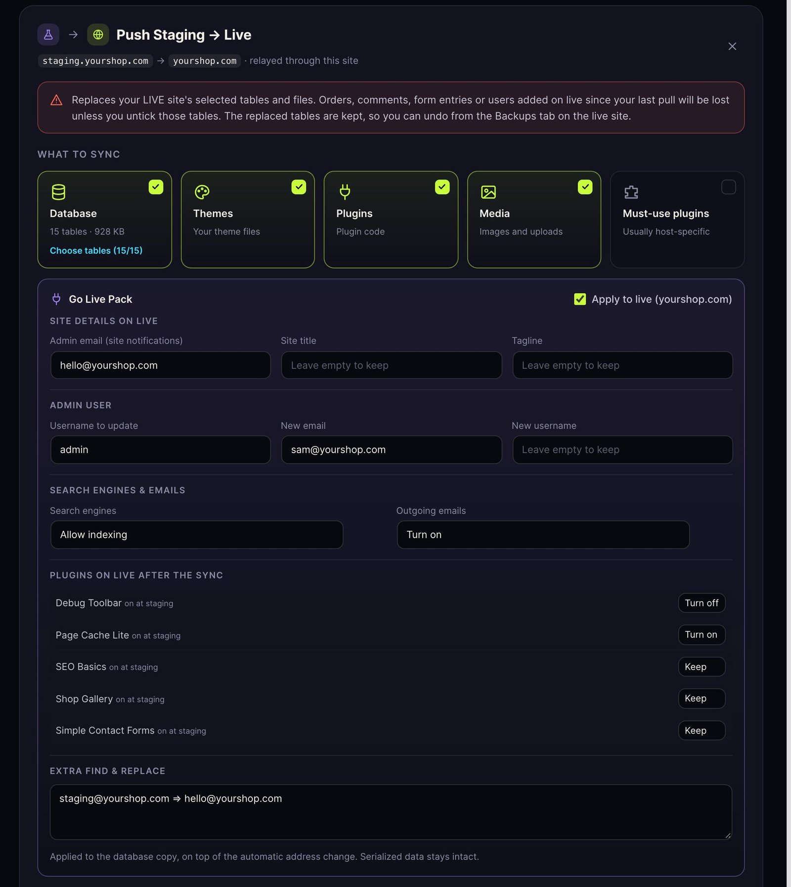791x887 pixels.
Task: Open the Search engines dropdown
Action: [197, 535]
